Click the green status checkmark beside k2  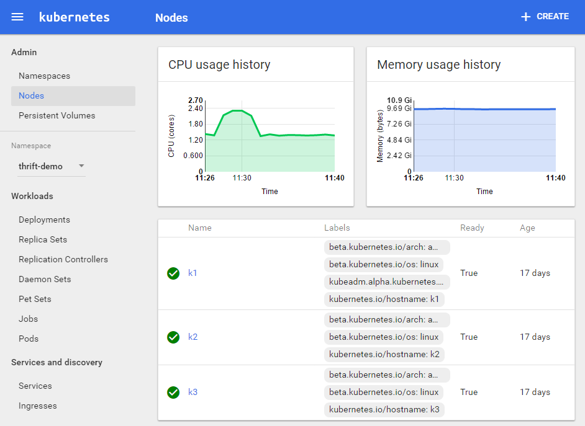173,337
